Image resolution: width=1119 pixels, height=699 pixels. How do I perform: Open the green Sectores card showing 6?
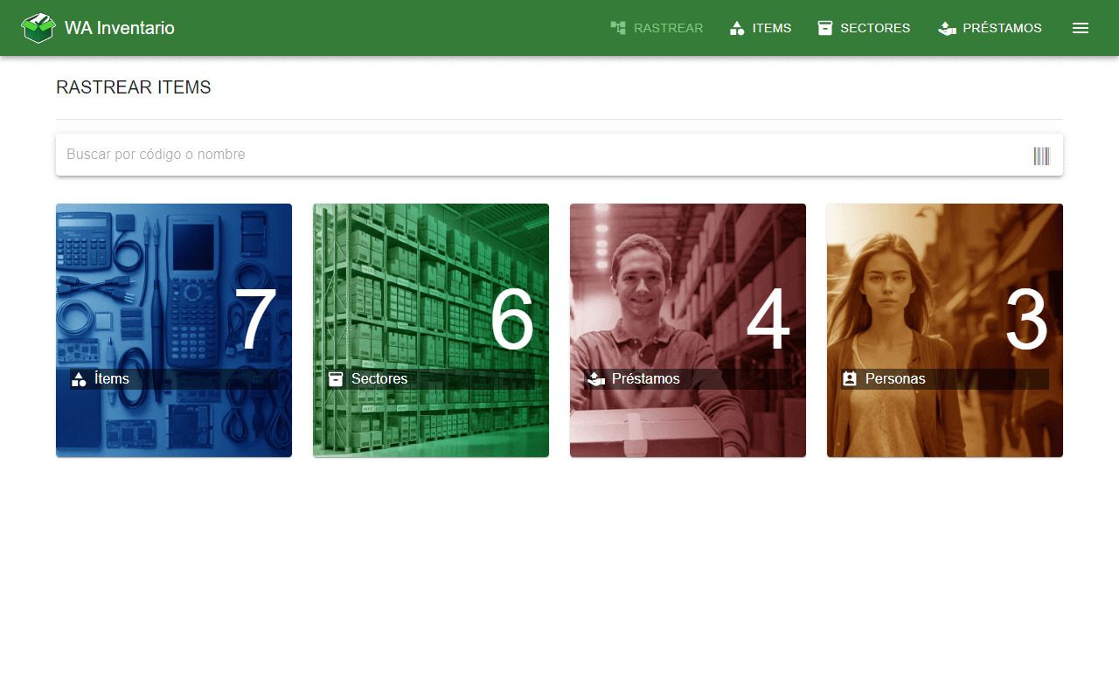(431, 330)
